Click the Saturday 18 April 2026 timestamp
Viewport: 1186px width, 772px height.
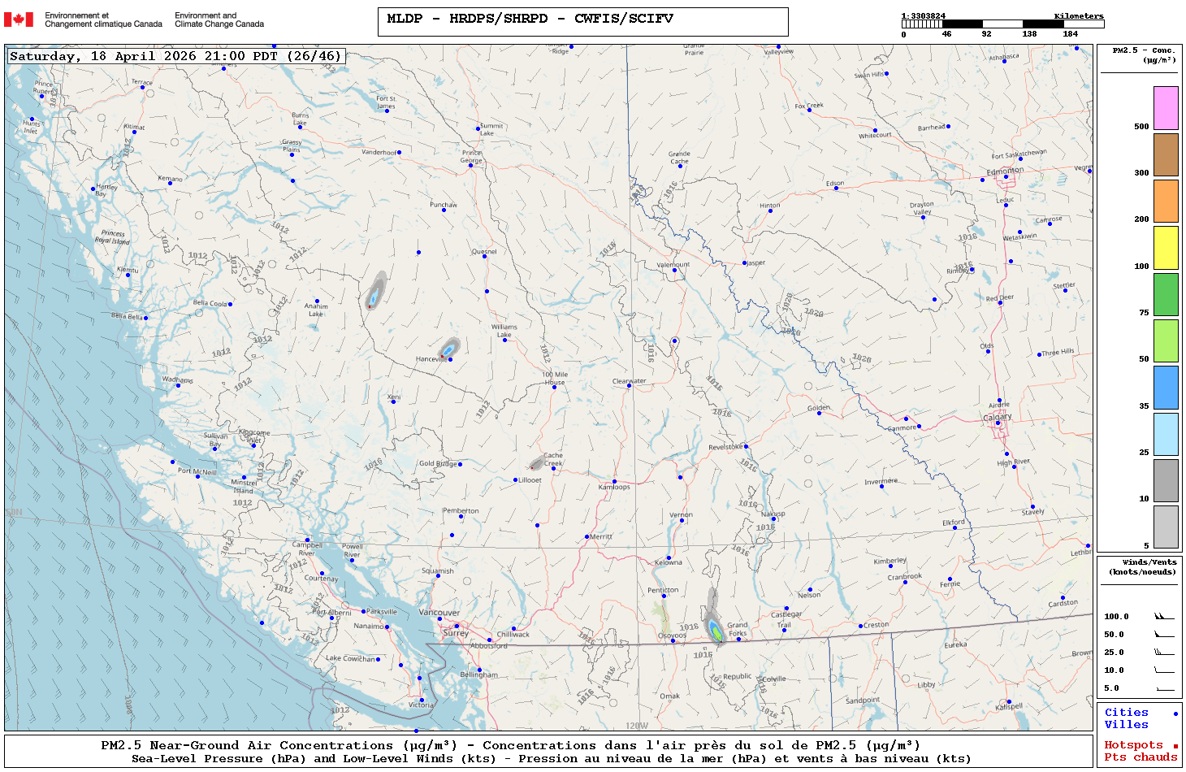point(175,56)
